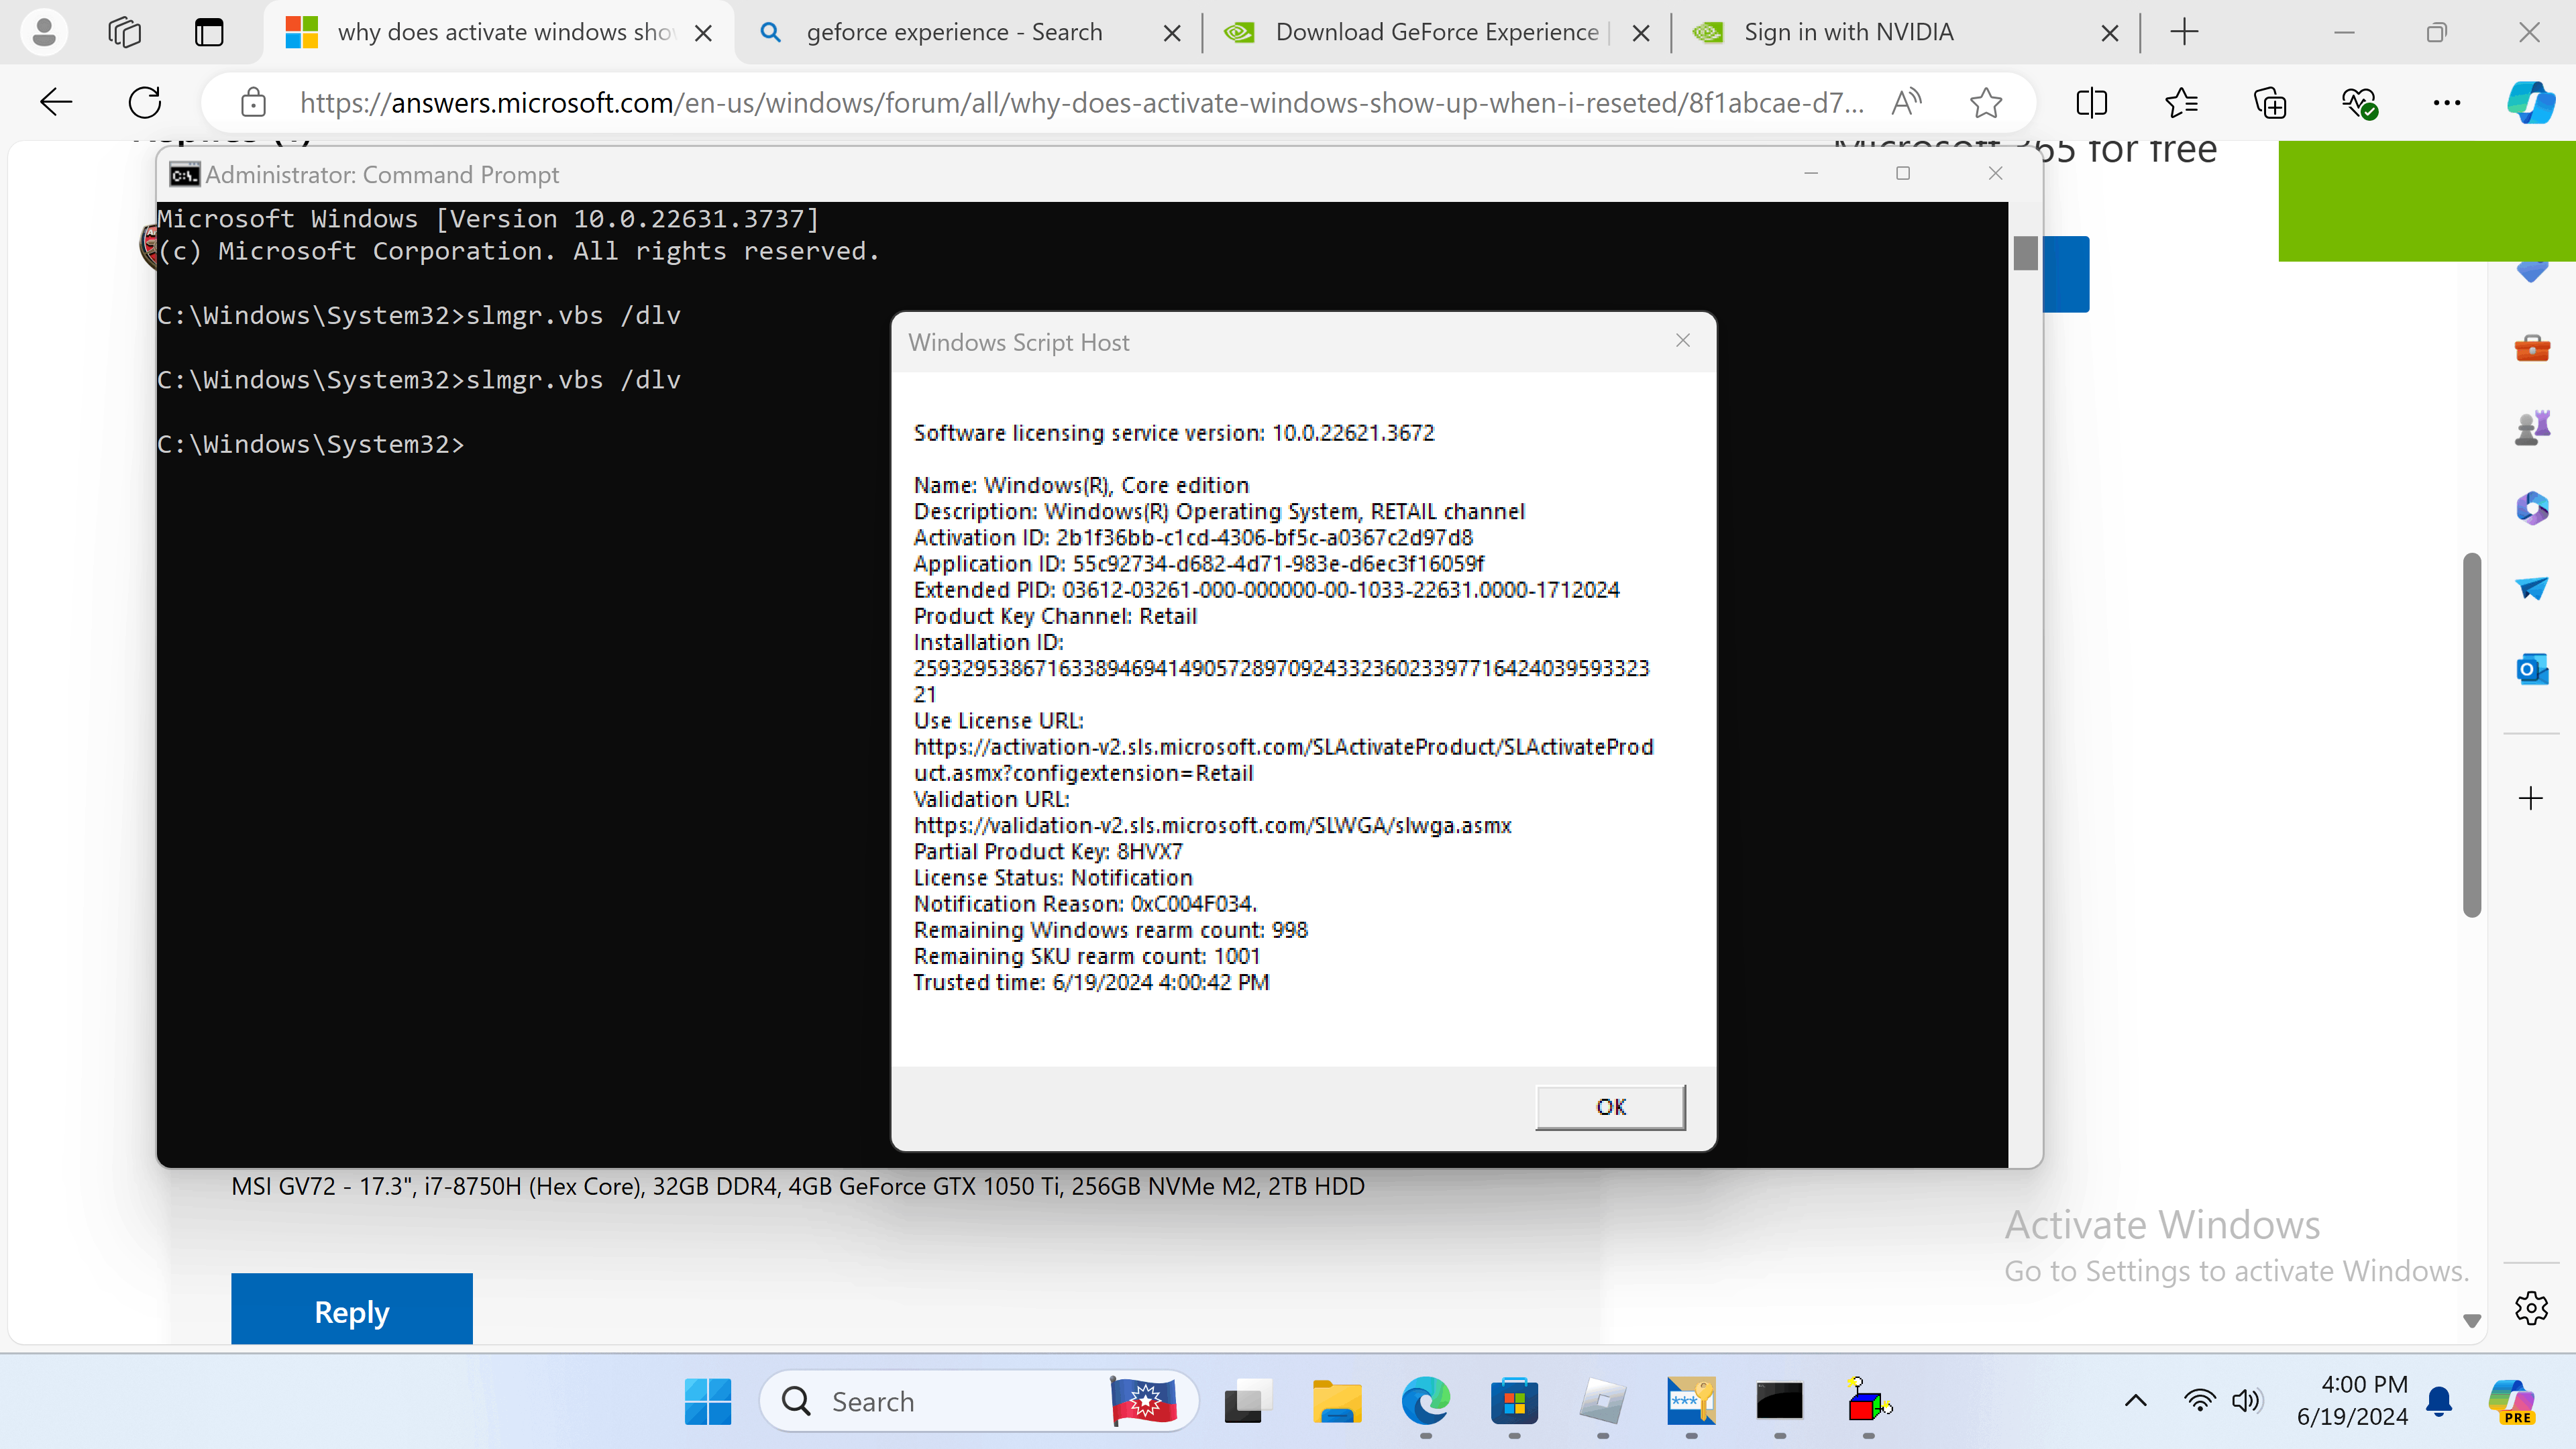This screenshot has width=2576, height=1449.
Task: Add page to favorites with star icon
Action: coord(1986,102)
